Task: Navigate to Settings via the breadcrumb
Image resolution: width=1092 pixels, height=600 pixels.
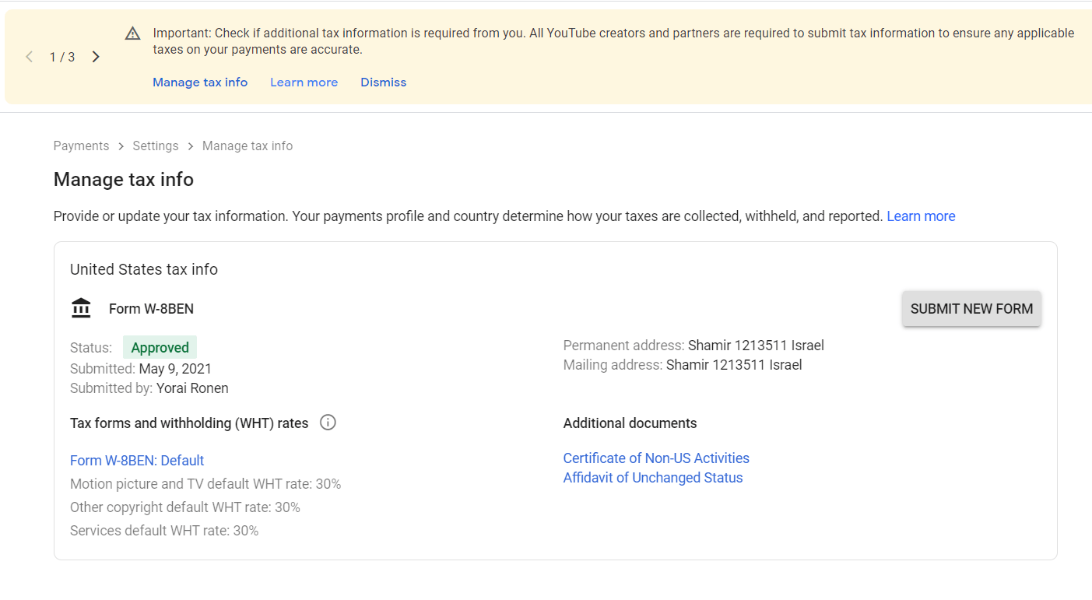Action: (x=155, y=146)
